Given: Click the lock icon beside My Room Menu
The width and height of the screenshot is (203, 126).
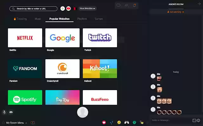Looking at the screenshot, I should [3, 123].
